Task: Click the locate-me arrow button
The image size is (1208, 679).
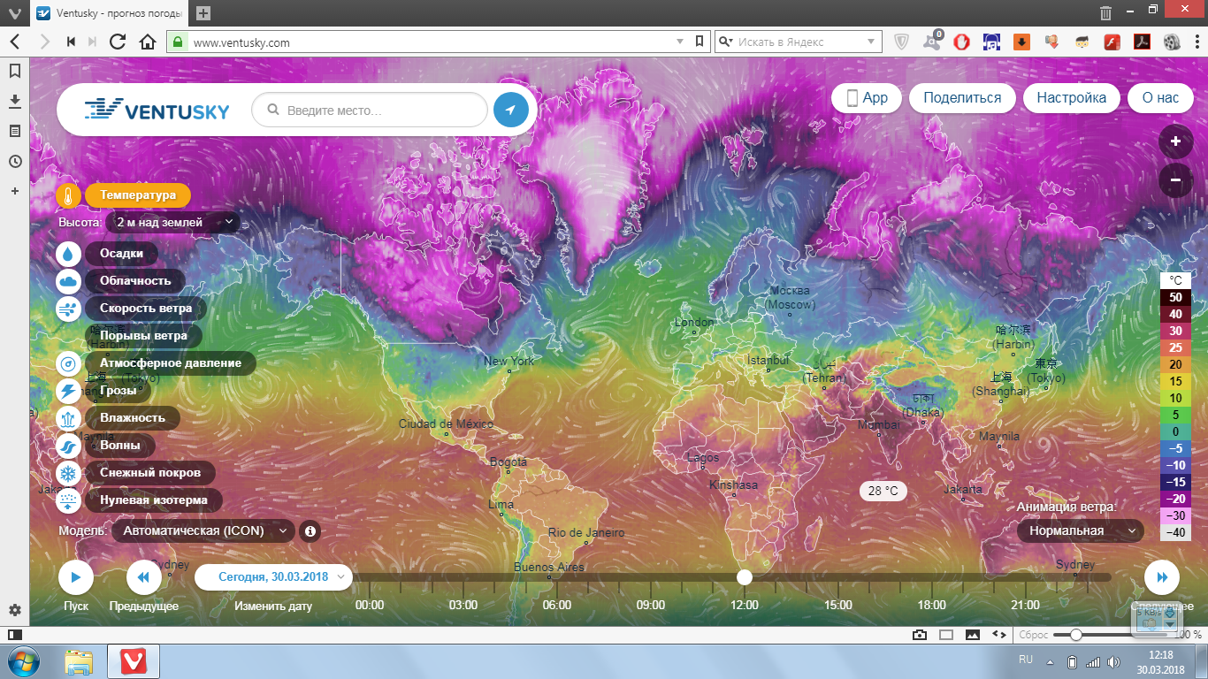Action: pos(510,111)
